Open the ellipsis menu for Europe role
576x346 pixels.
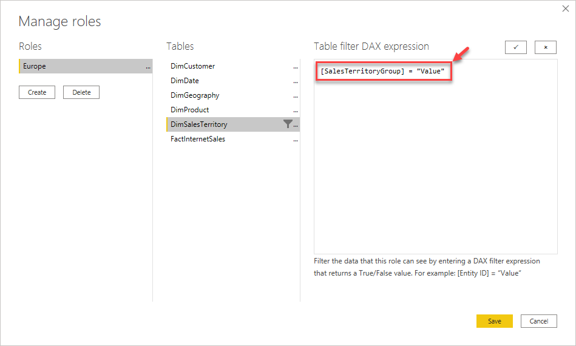click(148, 67)
